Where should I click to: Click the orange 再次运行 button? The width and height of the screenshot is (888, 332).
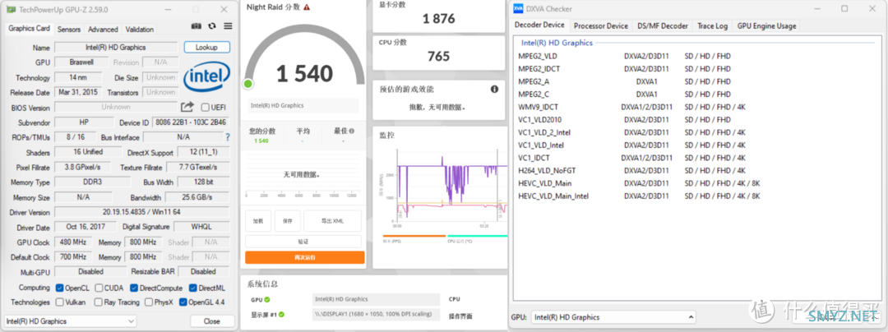(305, 257)
